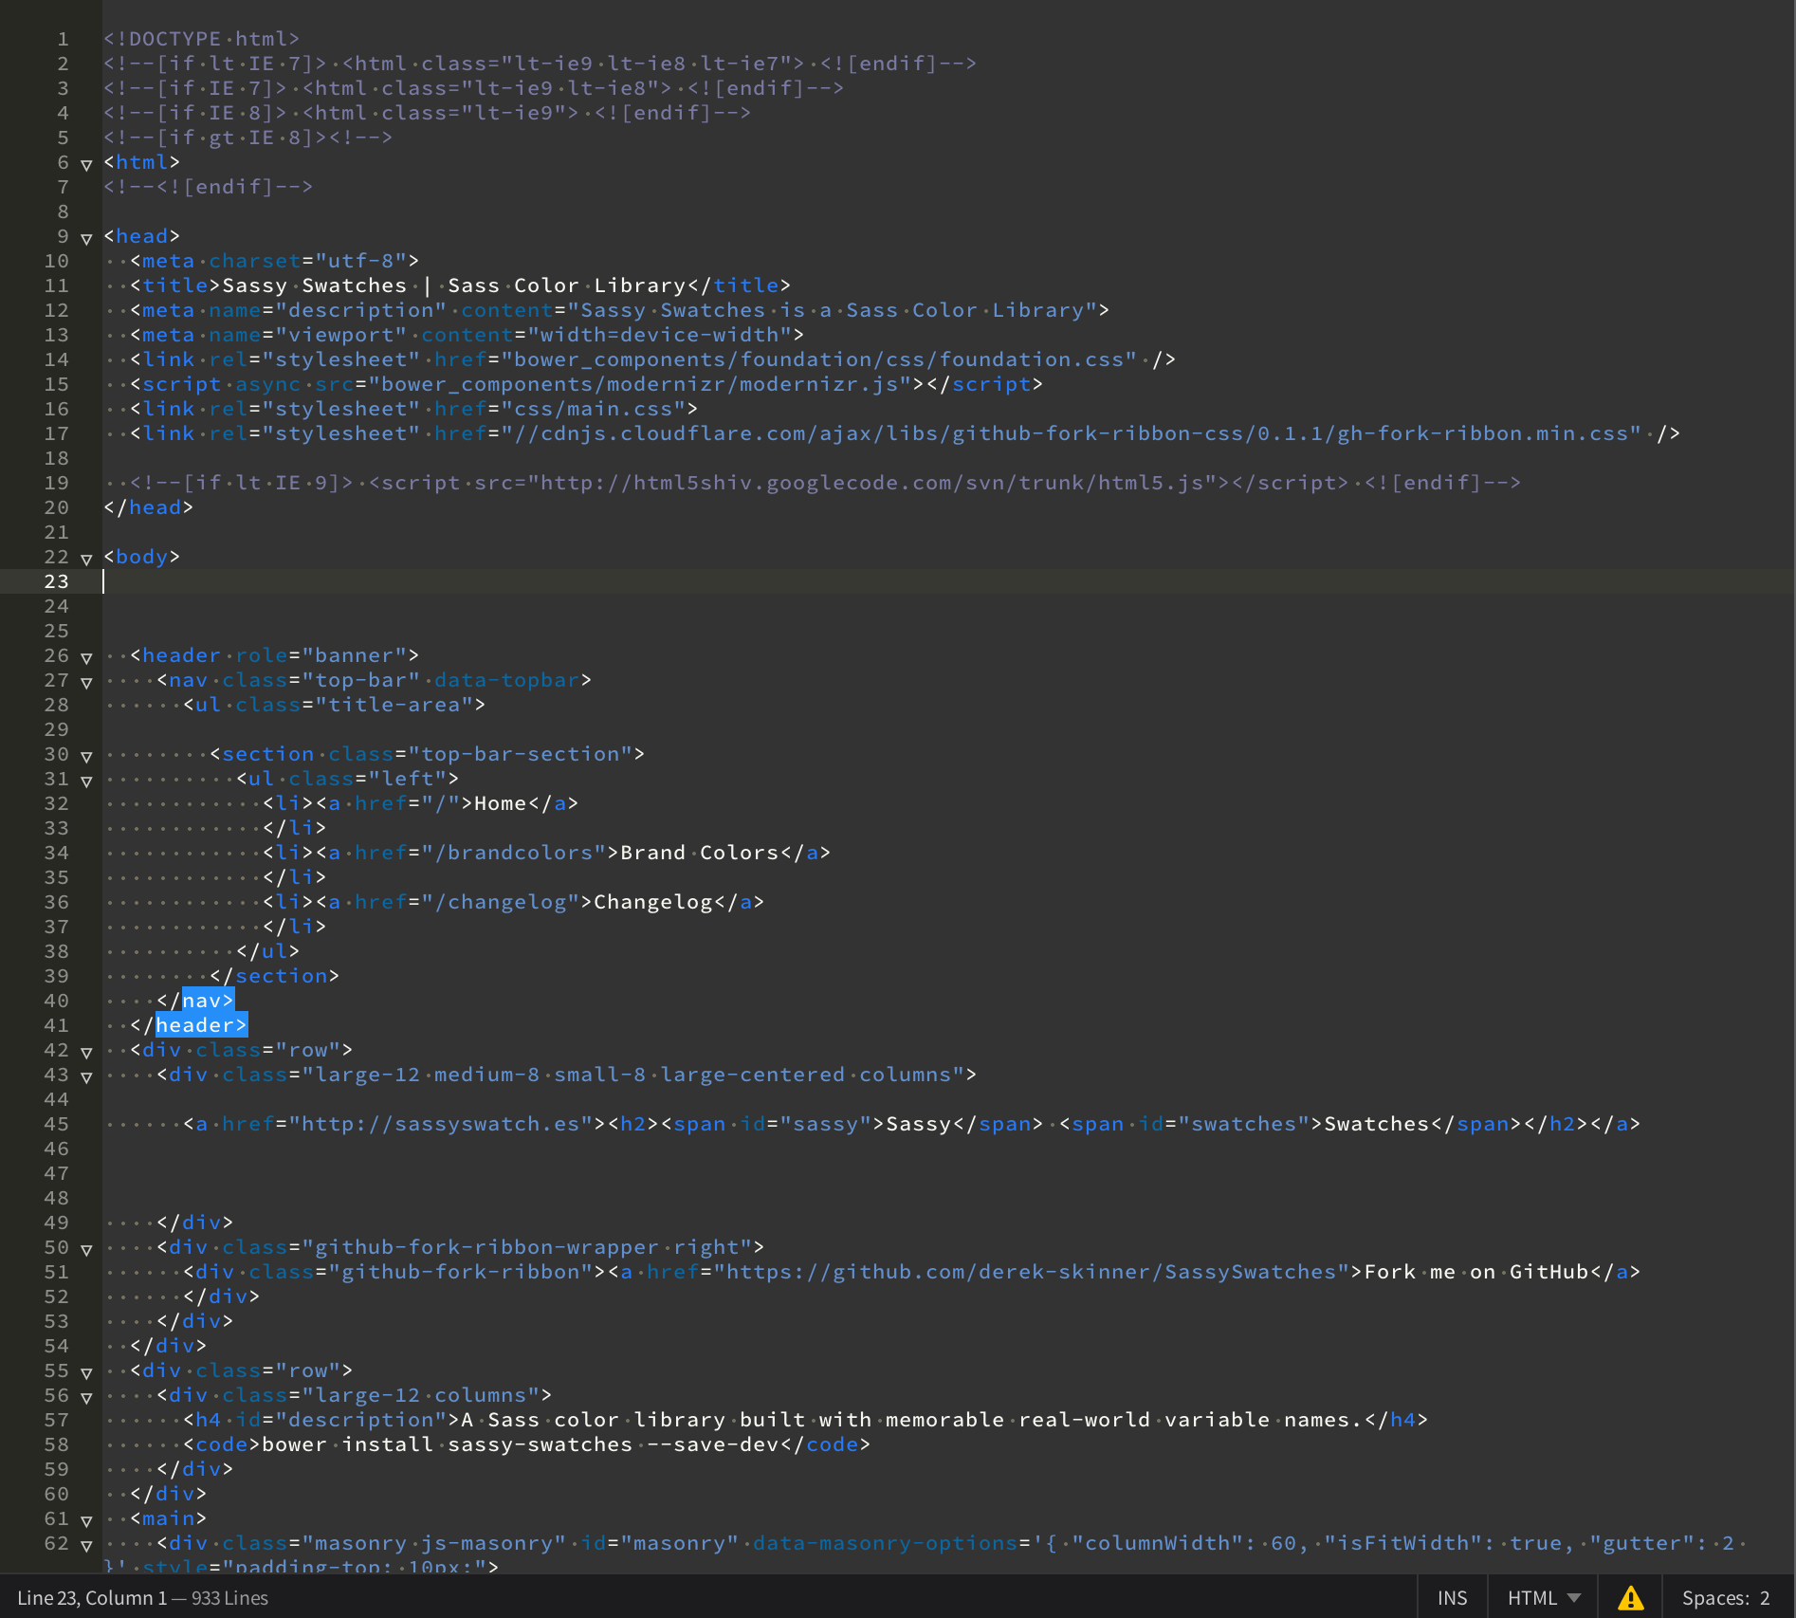Click the Home link text on line 32
This screenshot has height=1618, width=1796.
500,803
